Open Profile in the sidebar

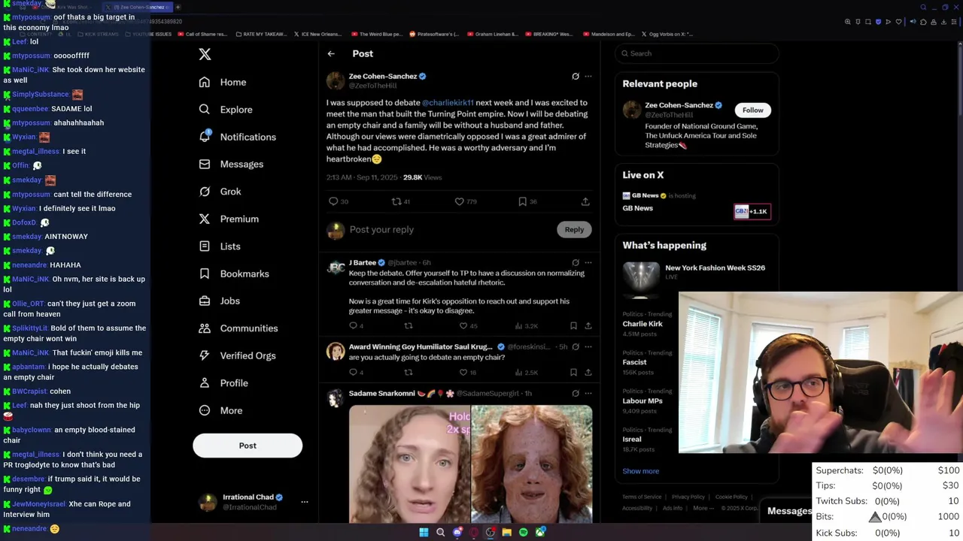tap(223, 383)
